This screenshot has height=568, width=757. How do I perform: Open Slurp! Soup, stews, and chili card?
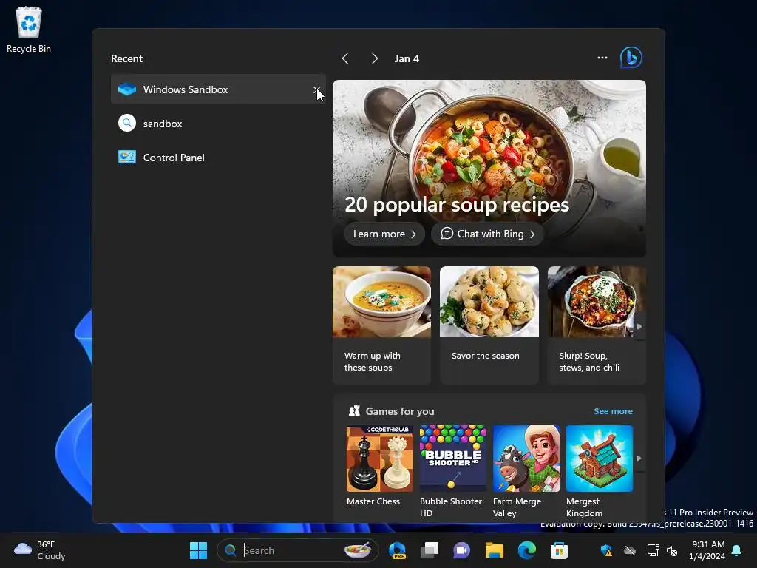coord(597,325)
